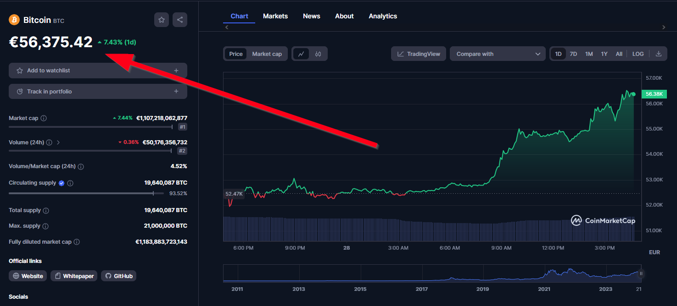Viewport: 677px width, 306px height.
Task: Select the Price chart mode
Action: tap(236, 54)
